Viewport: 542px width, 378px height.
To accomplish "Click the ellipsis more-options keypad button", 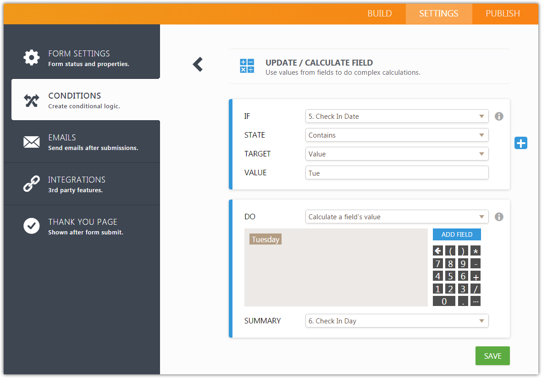I will 476,301.
